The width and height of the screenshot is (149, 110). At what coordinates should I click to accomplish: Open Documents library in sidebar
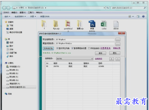[x=10, y=49]
